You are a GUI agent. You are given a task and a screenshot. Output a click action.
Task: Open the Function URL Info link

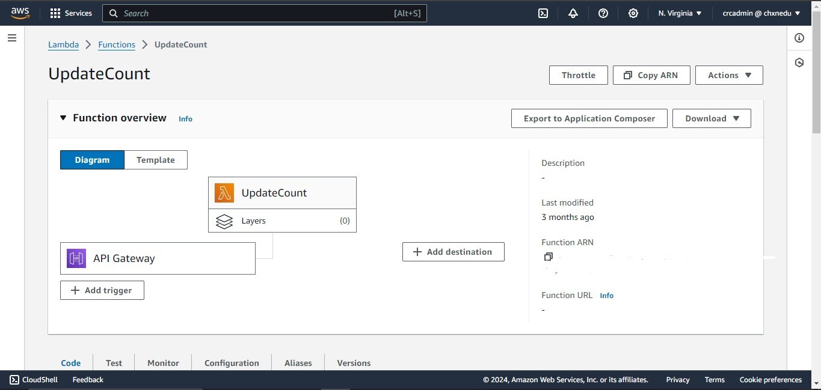(x=607, y=296)
